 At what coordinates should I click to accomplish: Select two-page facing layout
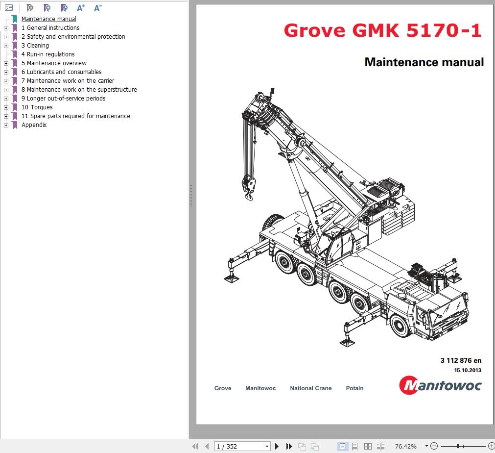368,446
